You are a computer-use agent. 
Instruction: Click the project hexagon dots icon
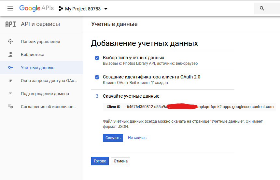[x=61, y=8]
